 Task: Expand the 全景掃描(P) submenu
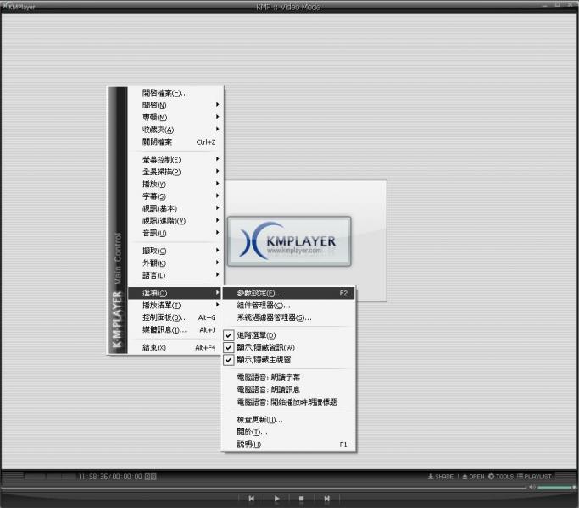(175, 172)
